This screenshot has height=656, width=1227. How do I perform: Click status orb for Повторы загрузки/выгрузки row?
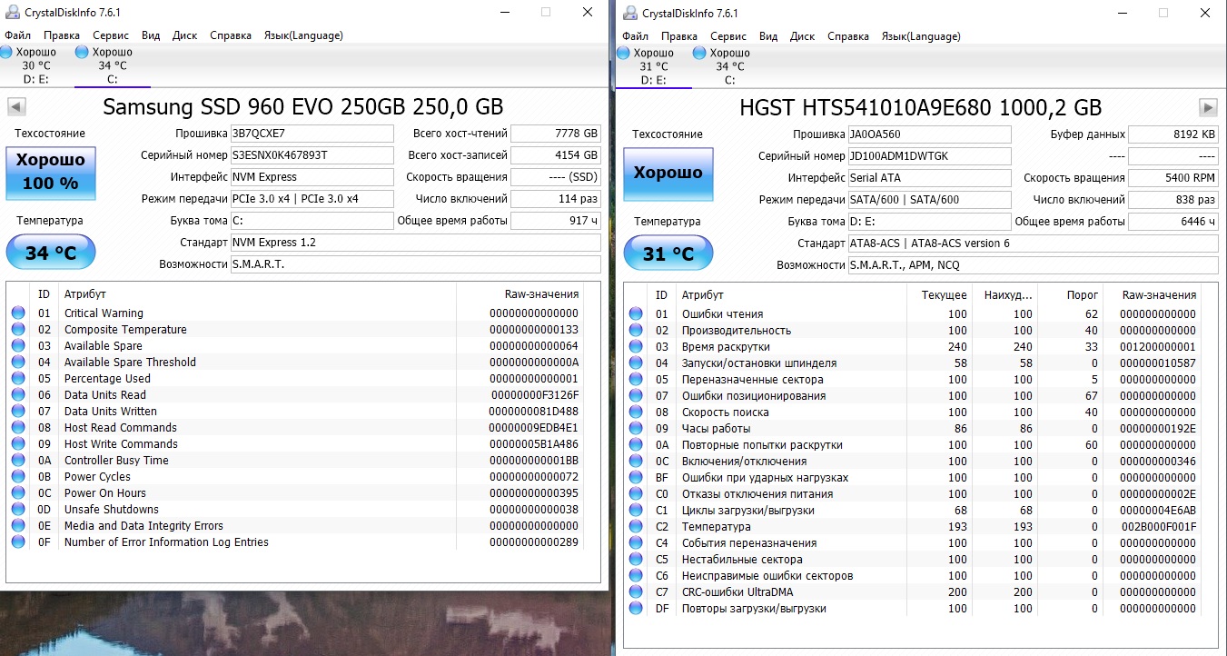pyautogui.click(x=637, y=609)
